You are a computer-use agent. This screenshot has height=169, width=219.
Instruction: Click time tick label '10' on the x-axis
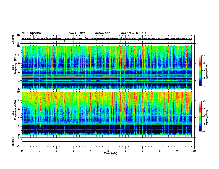tap(194, 151)
